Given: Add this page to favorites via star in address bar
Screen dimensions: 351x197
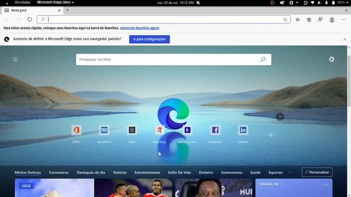Looking at the screenshot, I should point(285,20).
